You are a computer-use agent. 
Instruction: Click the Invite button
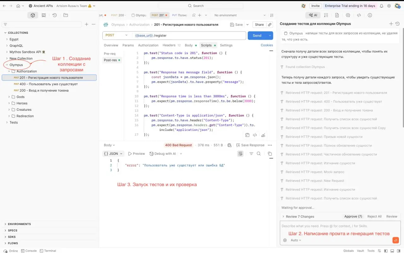[315, 6]
